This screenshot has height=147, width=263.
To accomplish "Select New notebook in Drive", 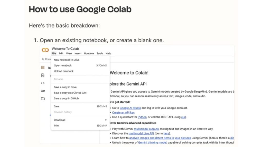I will tap(67, 60).
